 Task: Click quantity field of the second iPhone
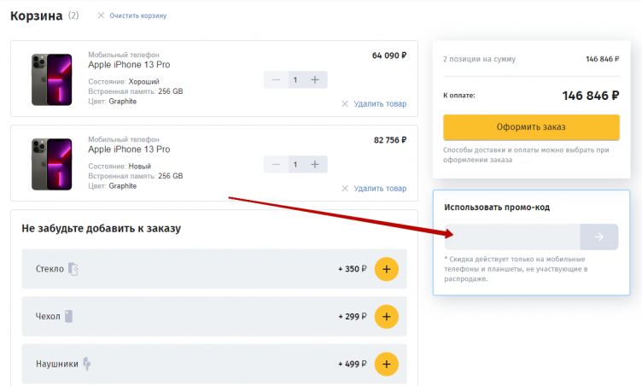[295, 164]
